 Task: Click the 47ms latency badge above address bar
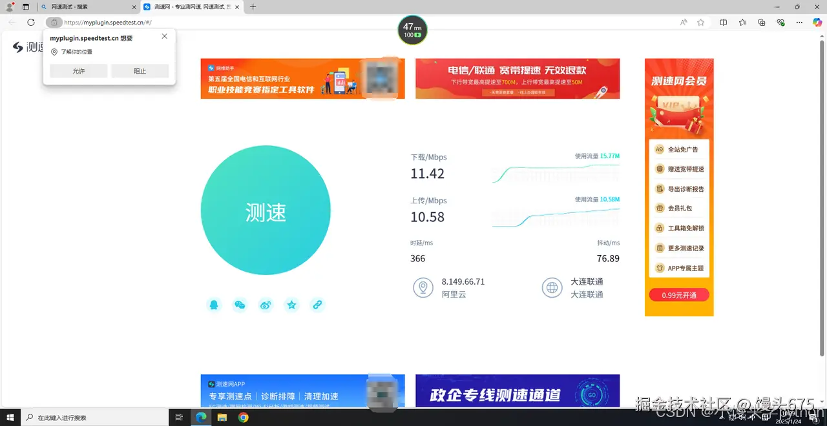412,30
